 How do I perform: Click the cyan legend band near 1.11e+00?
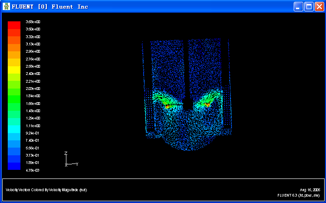pos(14,129)
